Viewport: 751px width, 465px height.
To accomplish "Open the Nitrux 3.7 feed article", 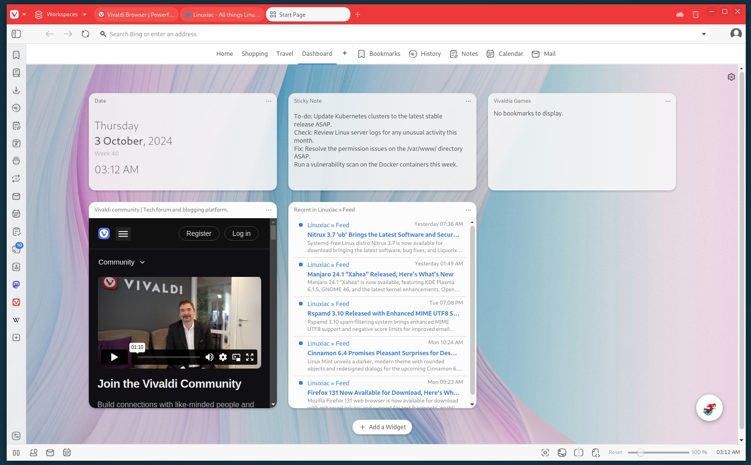I will [383, 235].
